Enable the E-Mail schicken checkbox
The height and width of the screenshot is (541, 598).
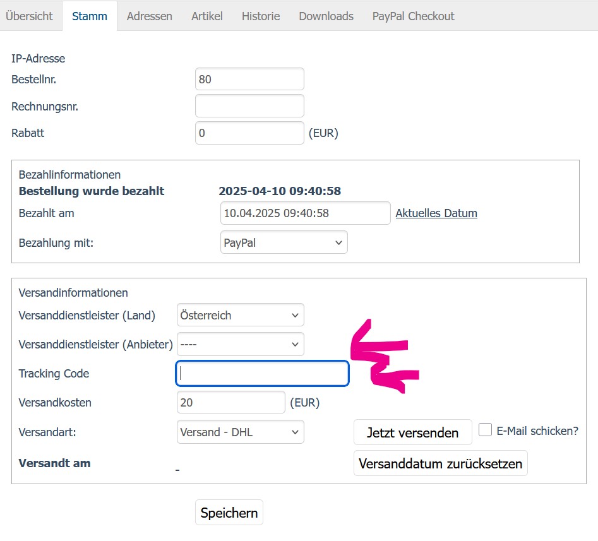coord(485,431)
